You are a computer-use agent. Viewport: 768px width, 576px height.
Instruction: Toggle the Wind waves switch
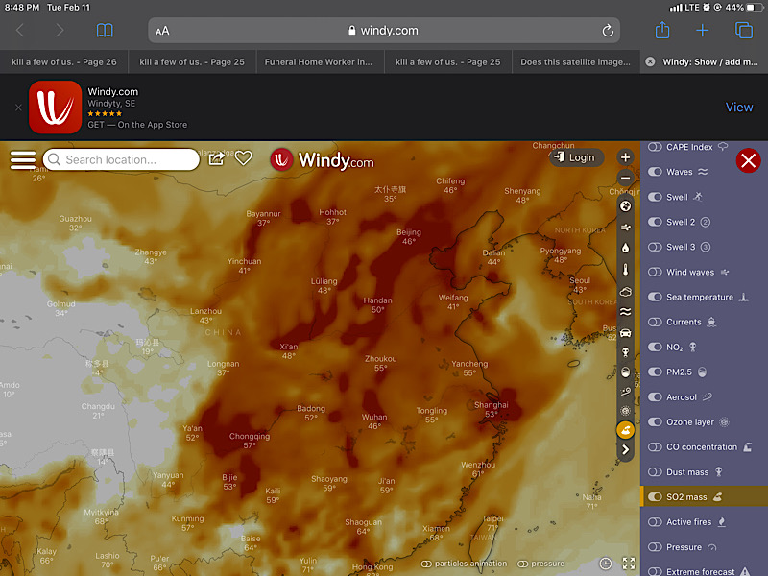[655, 272]
